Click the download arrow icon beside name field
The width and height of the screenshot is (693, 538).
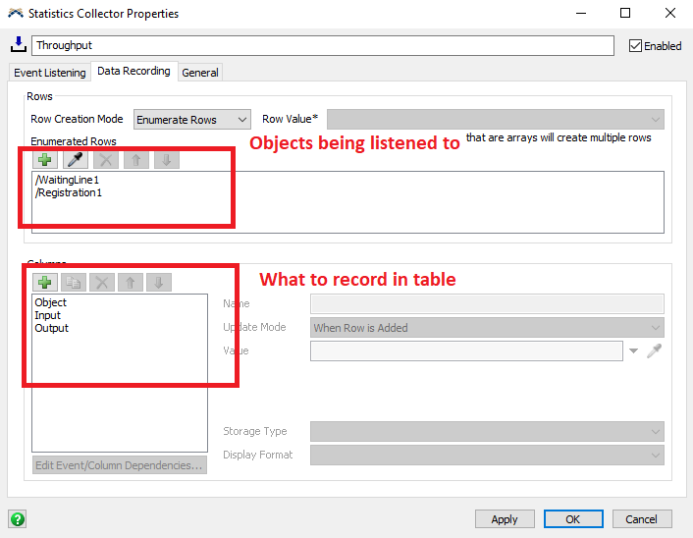click(x=19, y=44)
